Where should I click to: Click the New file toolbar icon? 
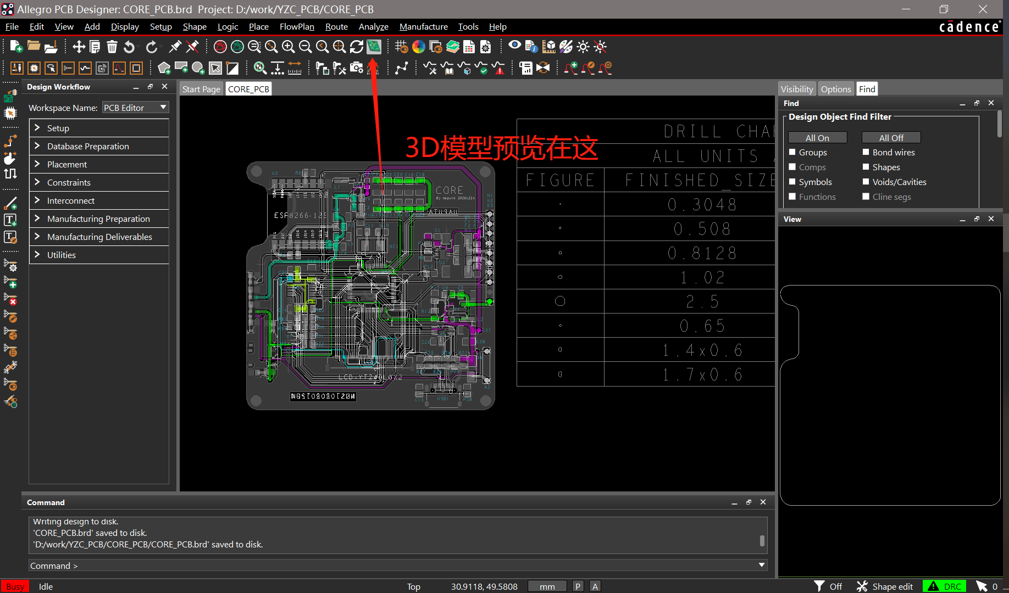tap(16, 47)
